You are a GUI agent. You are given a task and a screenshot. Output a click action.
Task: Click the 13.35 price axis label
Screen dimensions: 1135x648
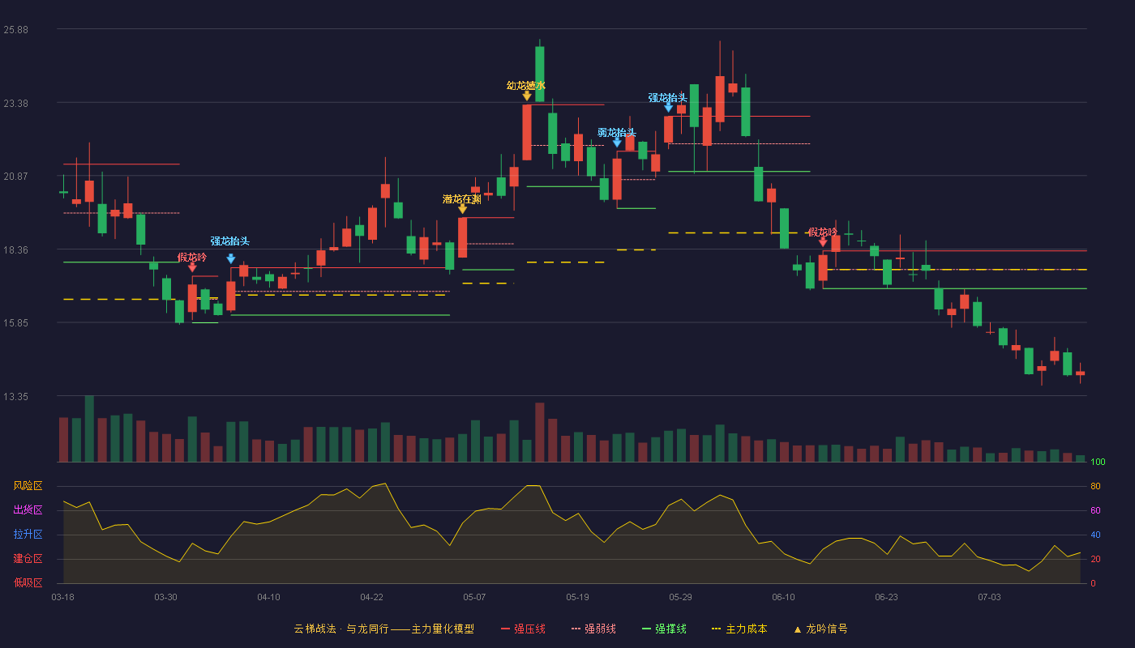[x=16, y=396]
